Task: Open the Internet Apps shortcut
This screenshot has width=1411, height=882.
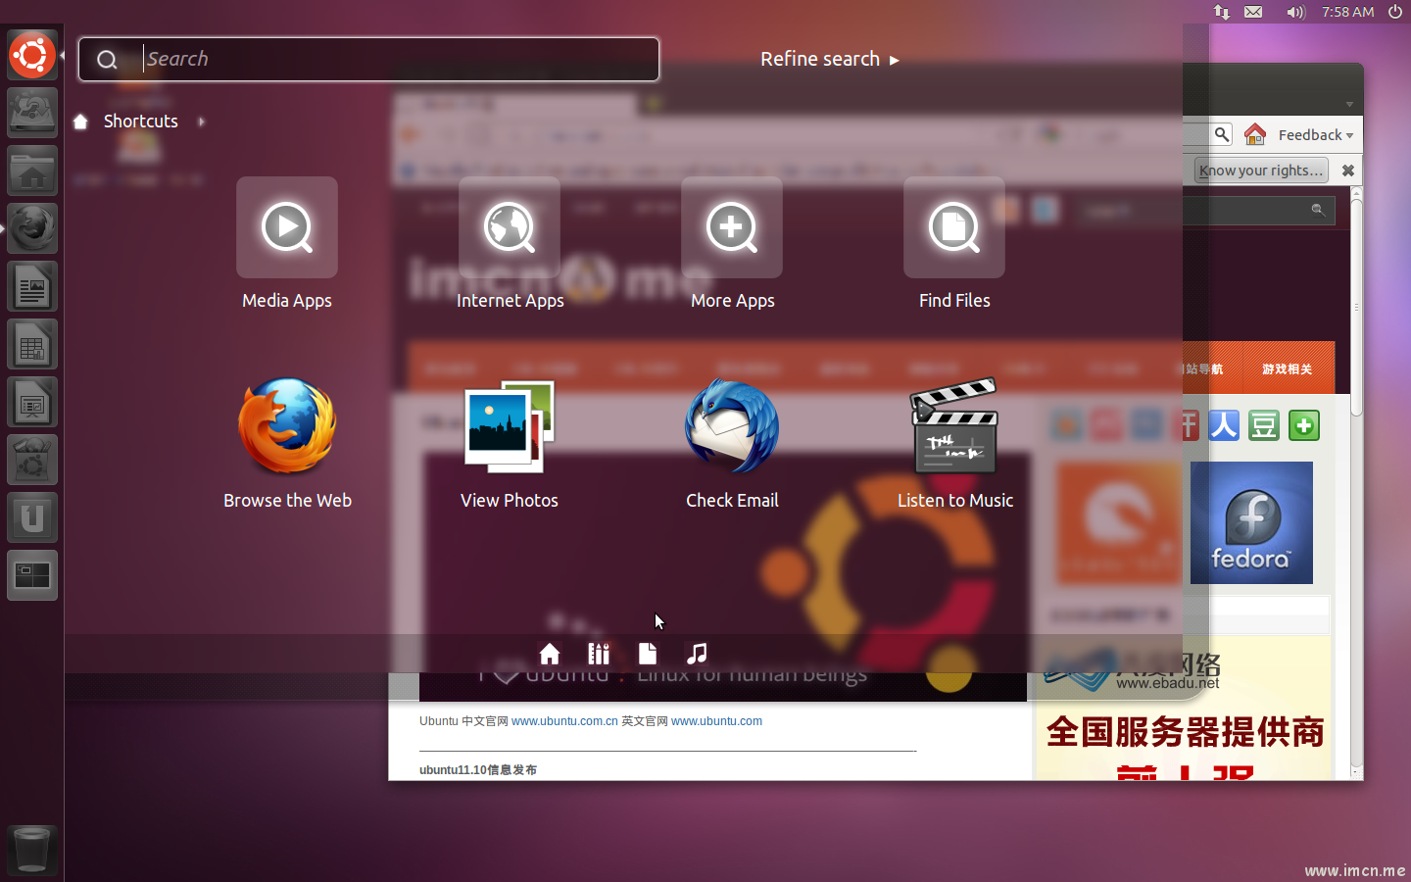Action: click(x=510, y=228)
